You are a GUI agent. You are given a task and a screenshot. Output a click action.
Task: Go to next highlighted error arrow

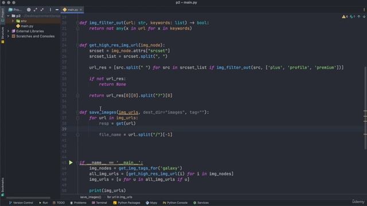[x=364, y=17]
